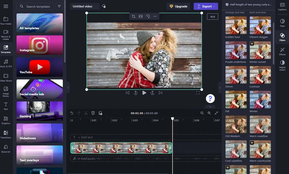Zoom in the timeline
This screenshot has width=289, height=174.
click(209, 113)
